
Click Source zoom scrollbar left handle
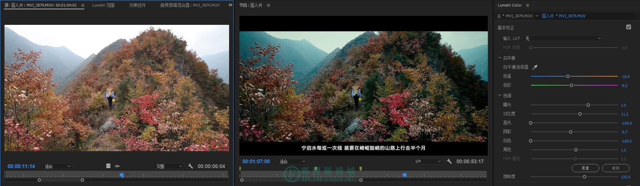click(39, 180)
